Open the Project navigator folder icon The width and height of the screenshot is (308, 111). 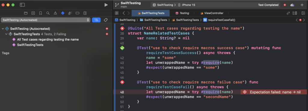[x=26, y=13]
